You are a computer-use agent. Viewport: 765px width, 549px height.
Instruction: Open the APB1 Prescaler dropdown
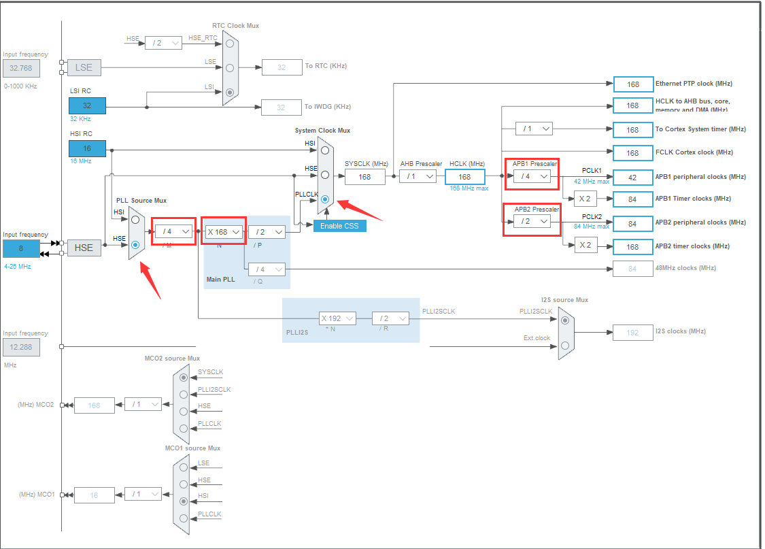coord(531,176)
